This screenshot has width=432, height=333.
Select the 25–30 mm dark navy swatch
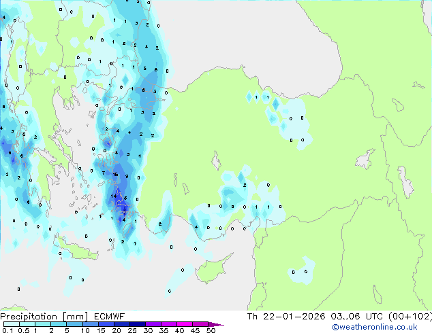137,324
